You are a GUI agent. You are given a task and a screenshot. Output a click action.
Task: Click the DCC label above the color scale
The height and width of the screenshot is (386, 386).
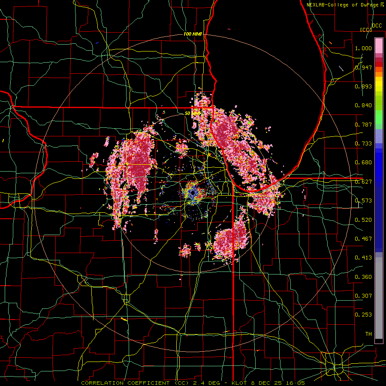pyautogui.click(x=377, y=26)
